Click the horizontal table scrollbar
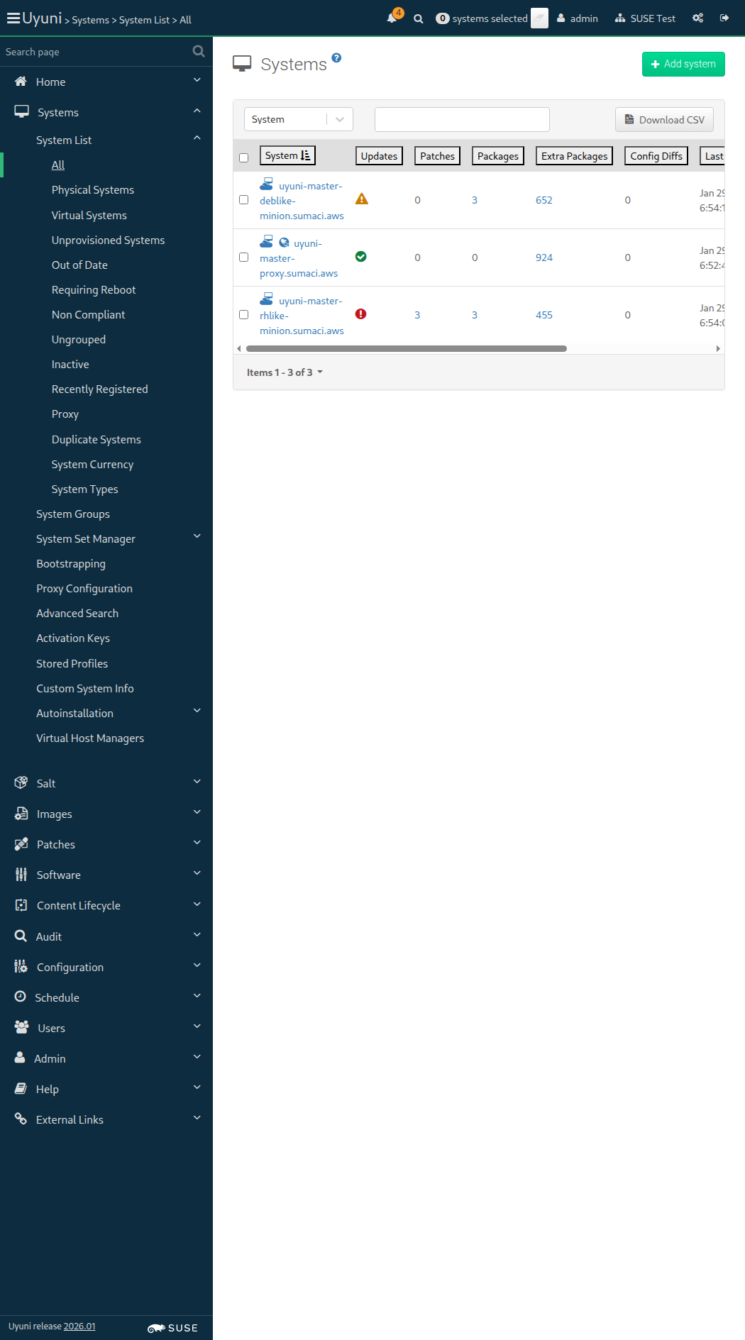This screenshot has width=745, height=1340. tap(406, 349)
